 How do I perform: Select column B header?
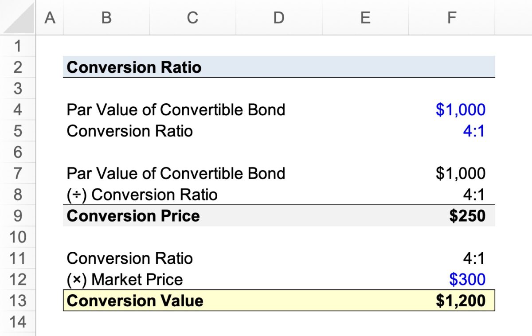(x=106, y=18)
